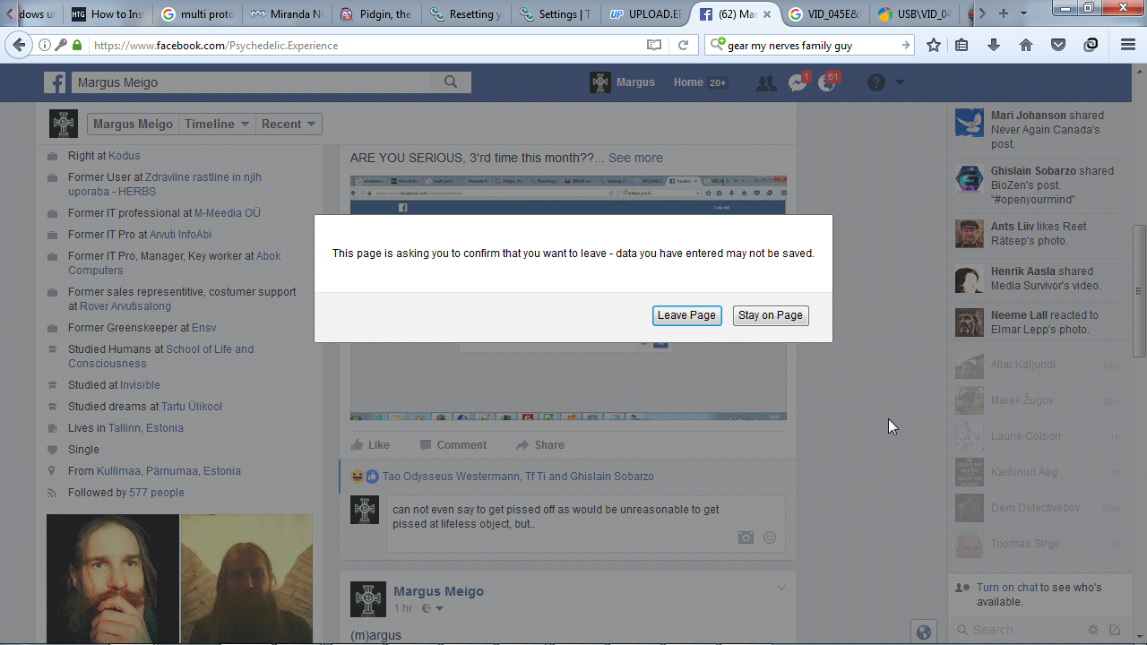Switch to the multi proto Google tab
The height and width of the screenshot is (645, 1147).
click(x=197, y=13)
